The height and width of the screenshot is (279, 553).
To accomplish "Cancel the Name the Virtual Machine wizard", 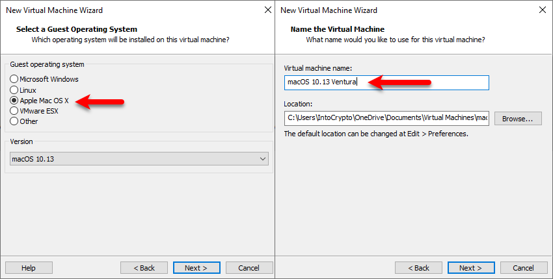I will [523, 268].
